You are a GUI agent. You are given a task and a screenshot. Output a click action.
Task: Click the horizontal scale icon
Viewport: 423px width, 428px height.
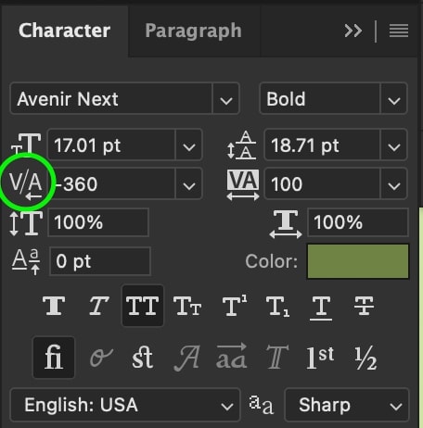pyautogui.click(x=286, y=224)
